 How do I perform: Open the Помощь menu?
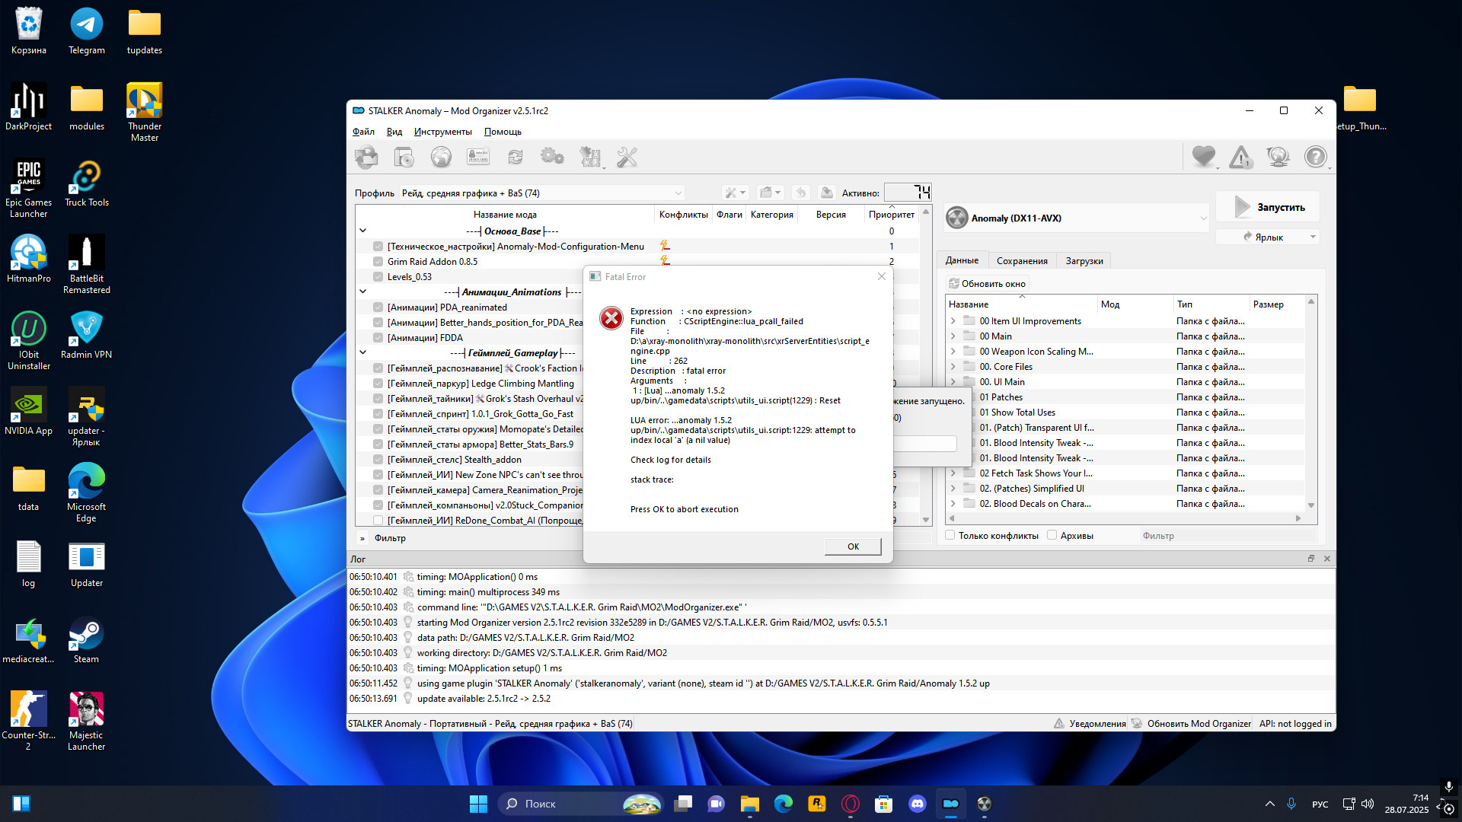point(503,132)
